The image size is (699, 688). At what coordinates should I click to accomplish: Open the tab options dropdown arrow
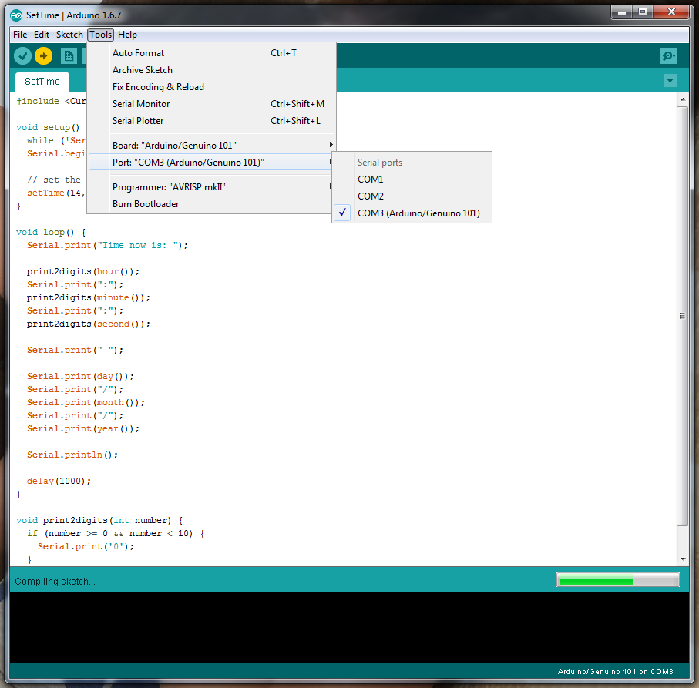(x=670, y=81)
